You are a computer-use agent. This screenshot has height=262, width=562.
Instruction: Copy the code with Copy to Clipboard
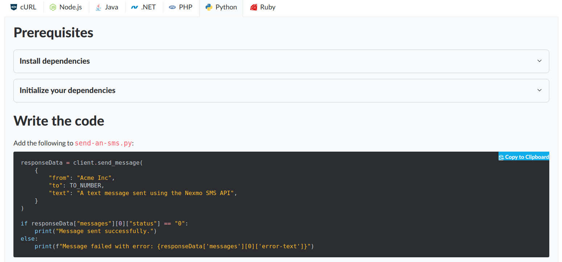click(x=524, y=157)
